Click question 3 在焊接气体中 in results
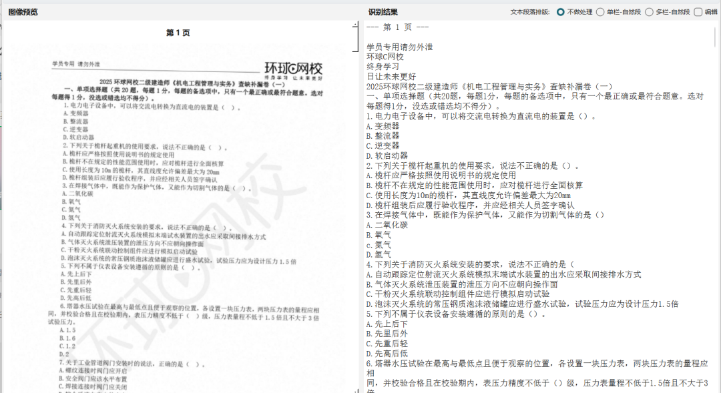The height and width of the screenshot is (393, 721). point(485,215)
